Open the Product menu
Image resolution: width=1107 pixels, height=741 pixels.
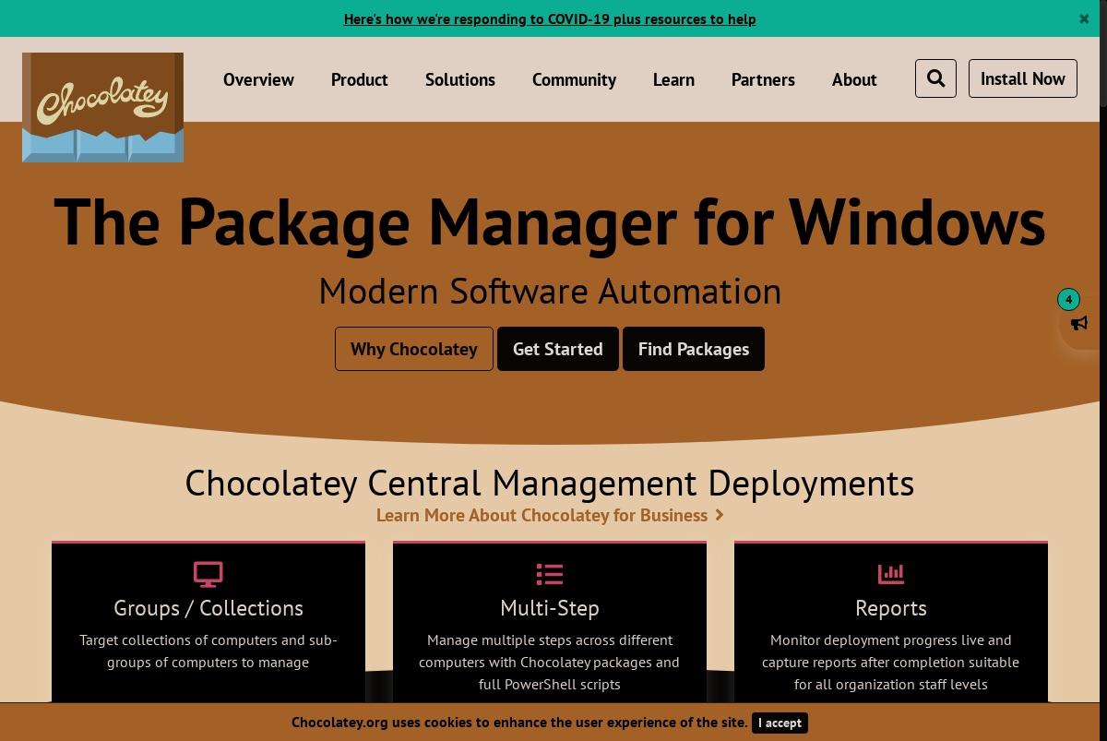(x=360, y=79)
